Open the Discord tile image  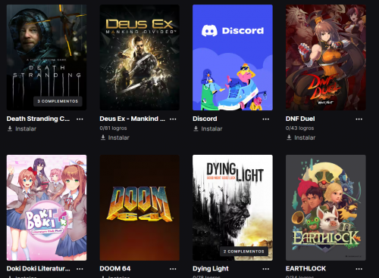233,57
